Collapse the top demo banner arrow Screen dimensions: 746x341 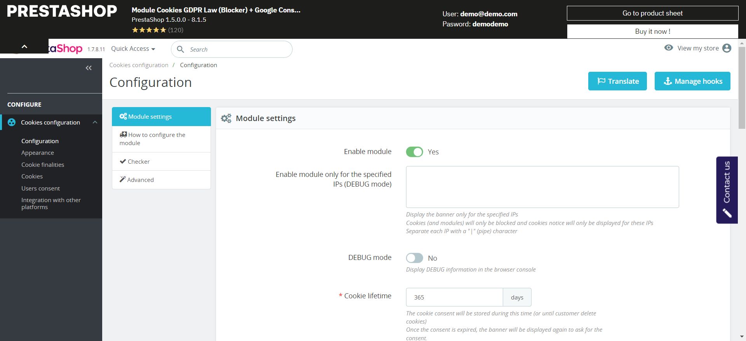[x=24, y=47]
